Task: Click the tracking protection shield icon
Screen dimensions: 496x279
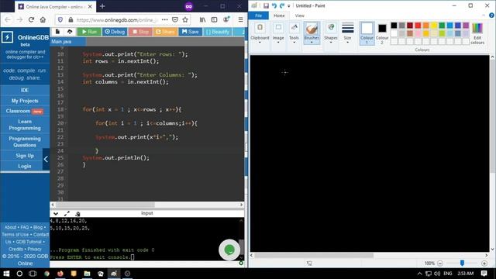Action: click(x=60, y=19)
